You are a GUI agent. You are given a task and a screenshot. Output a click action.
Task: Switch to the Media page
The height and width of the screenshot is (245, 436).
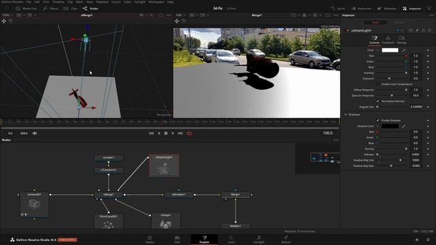click(x=150, y=240)
